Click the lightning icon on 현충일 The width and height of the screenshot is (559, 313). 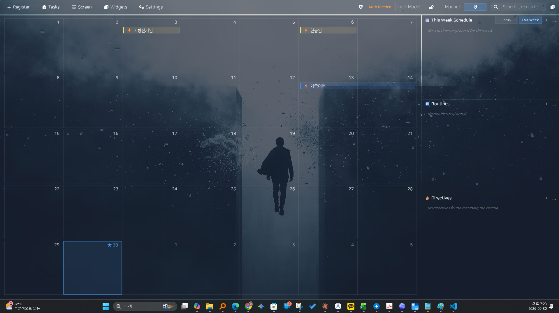pos(306,30)
